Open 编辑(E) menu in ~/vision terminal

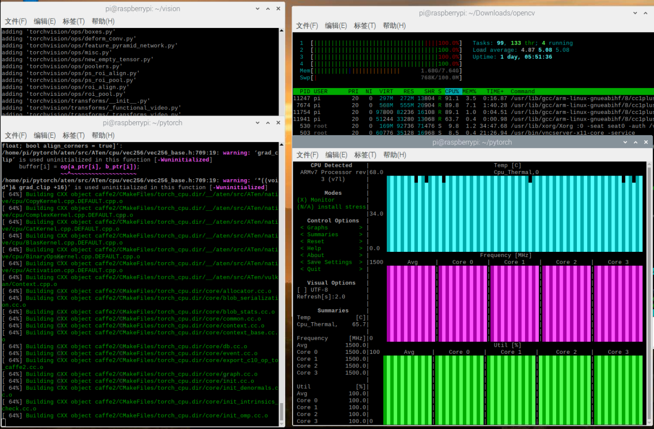(45, 21)
